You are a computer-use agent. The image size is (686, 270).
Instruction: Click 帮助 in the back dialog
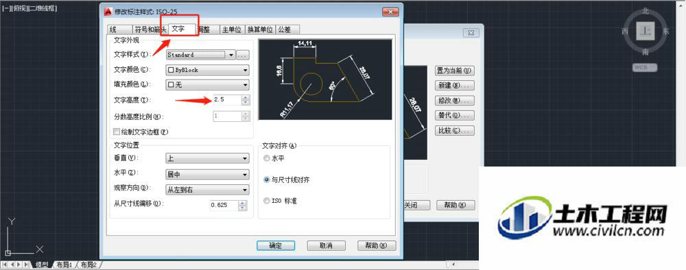pos(456,205)
